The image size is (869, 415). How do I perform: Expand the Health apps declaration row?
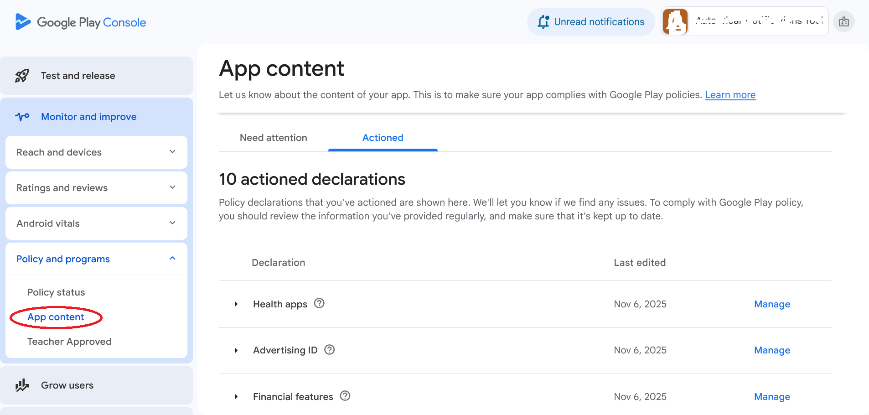pyautogui.click(x=236, y=304)
